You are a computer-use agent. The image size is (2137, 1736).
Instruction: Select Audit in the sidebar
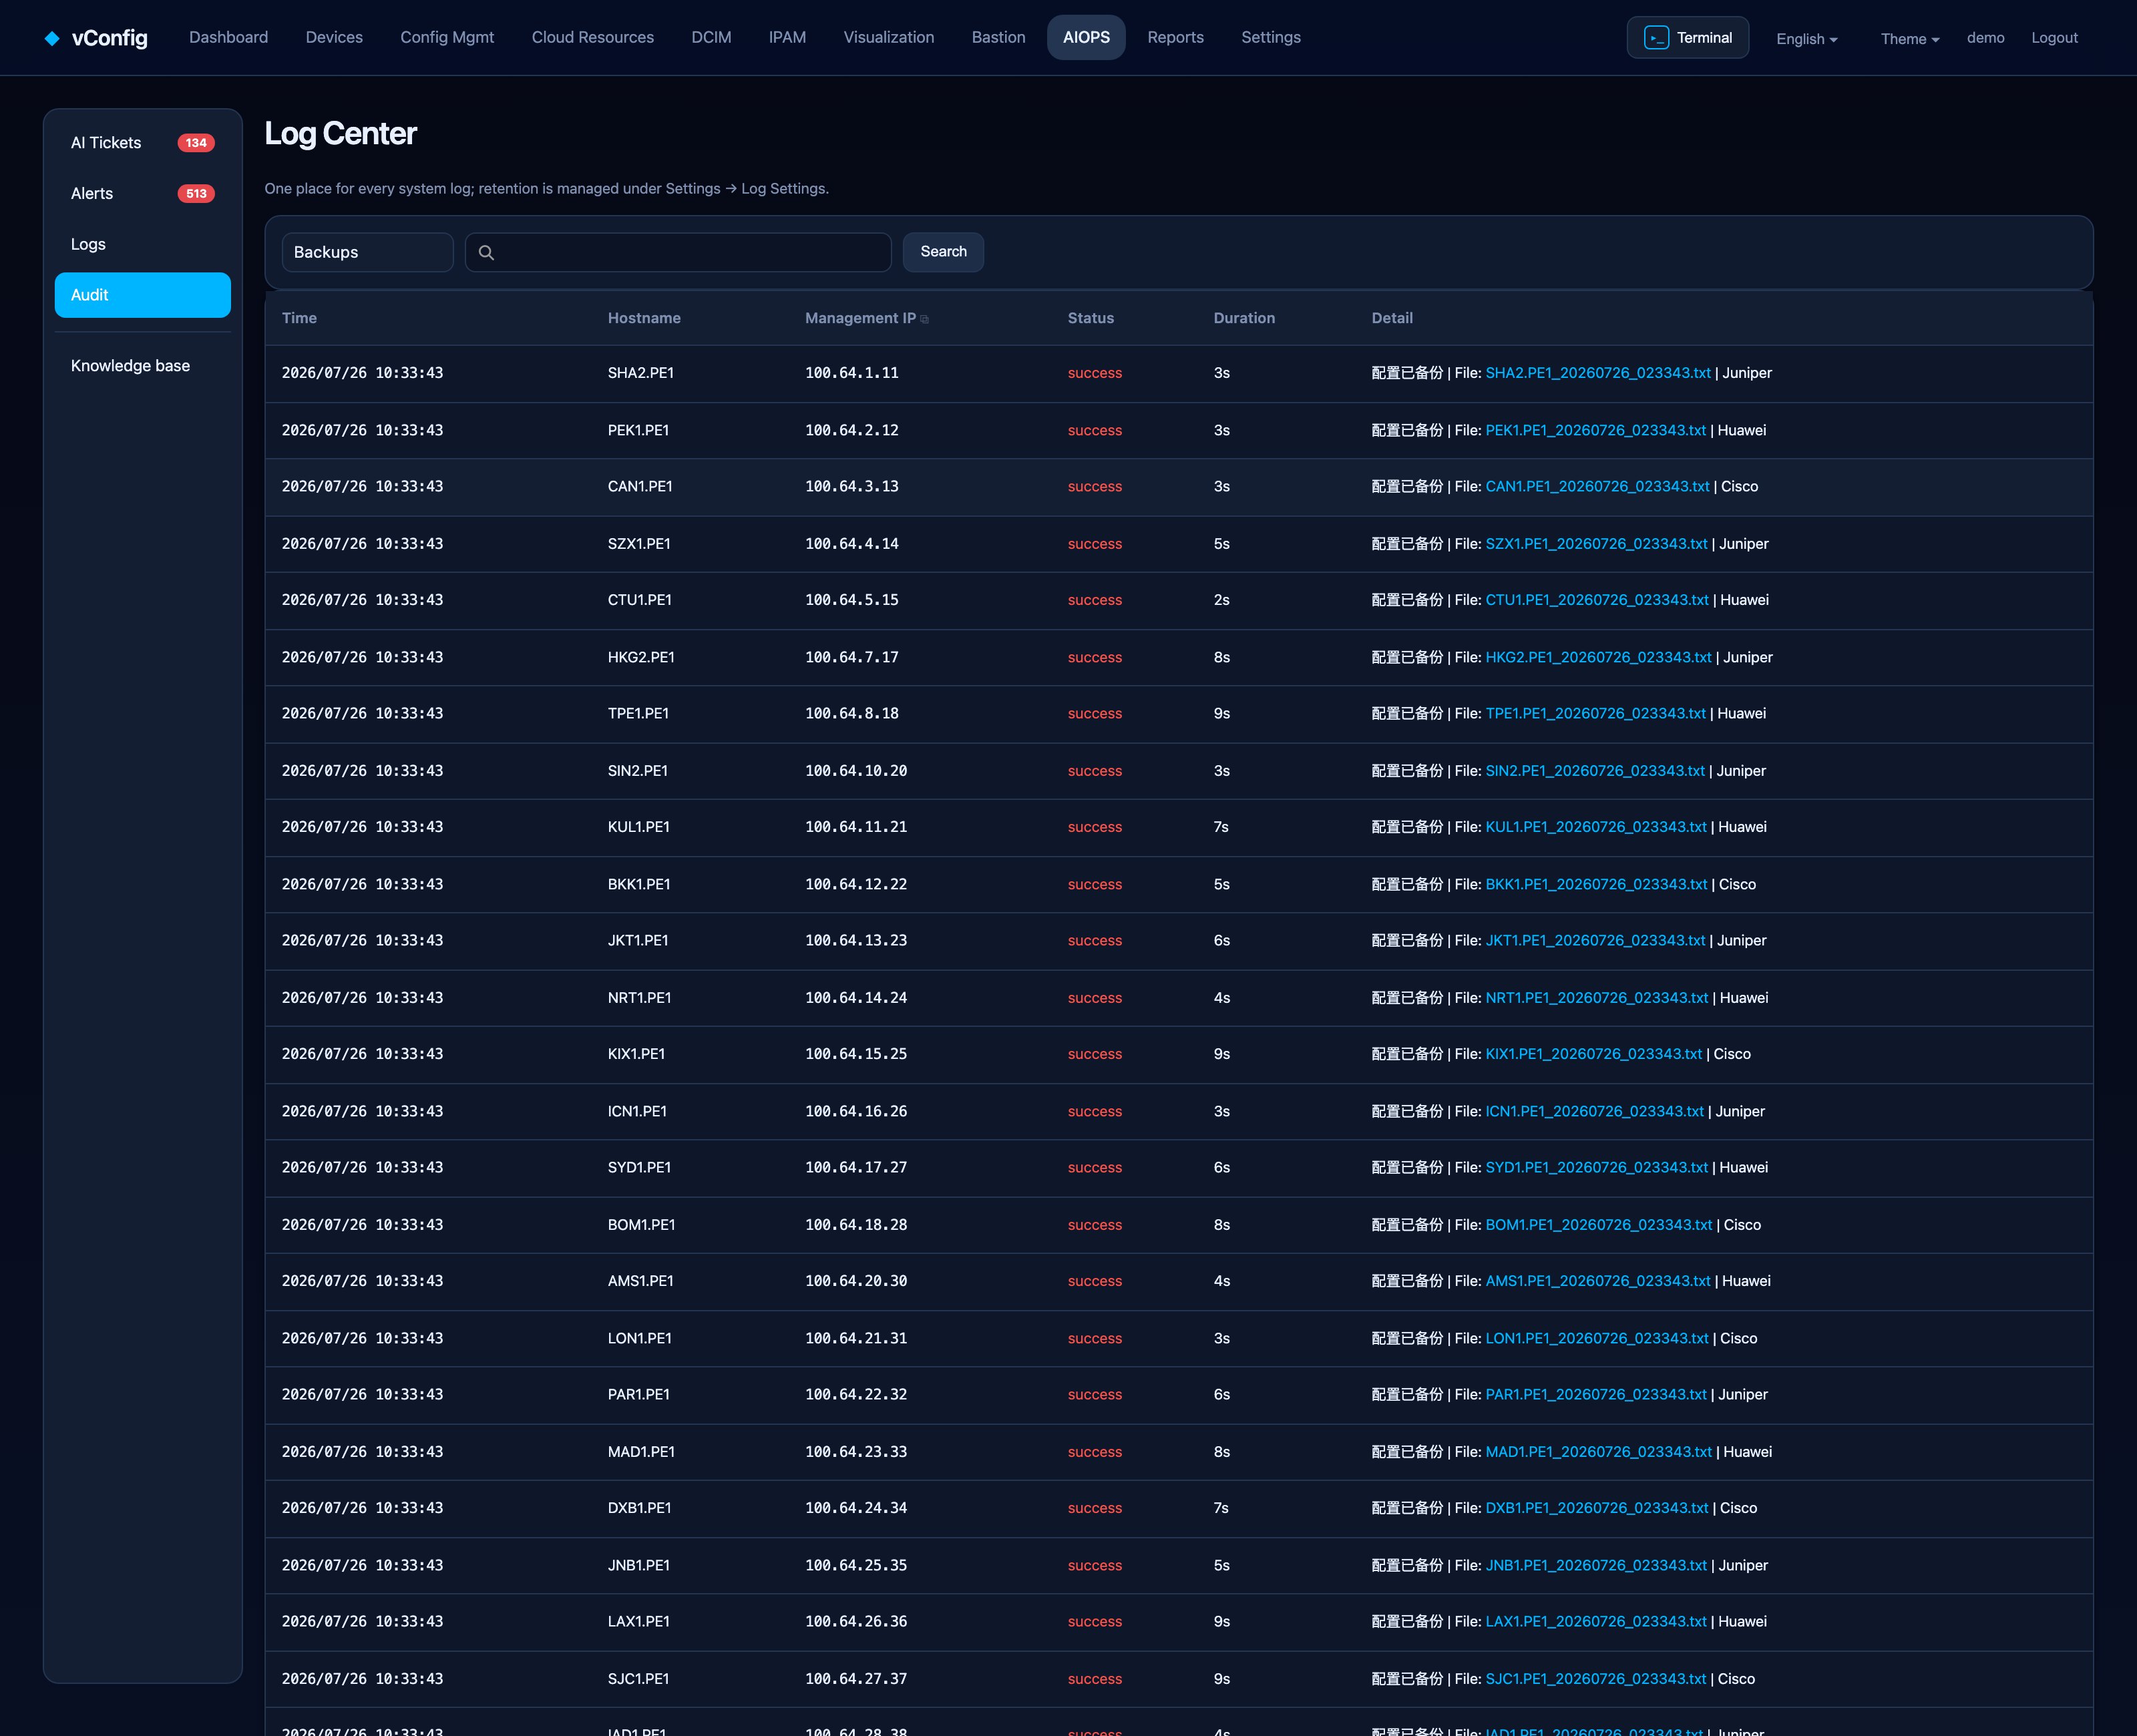(x=143, y=295)
